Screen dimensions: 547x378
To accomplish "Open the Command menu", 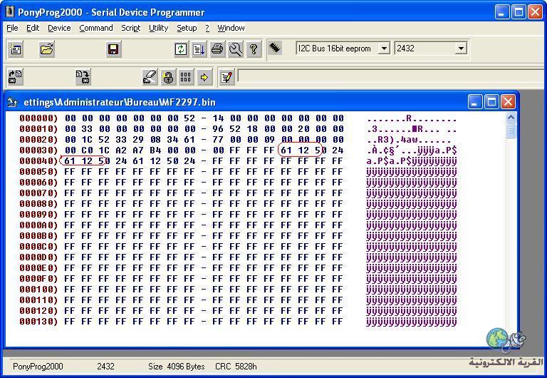I will (96, 28).
